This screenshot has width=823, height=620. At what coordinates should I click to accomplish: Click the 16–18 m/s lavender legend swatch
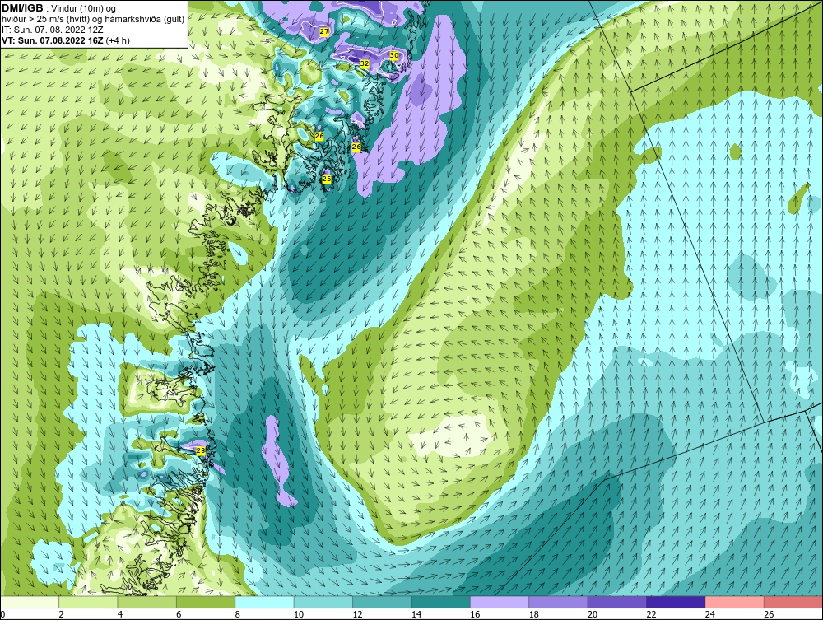[500, 602]
